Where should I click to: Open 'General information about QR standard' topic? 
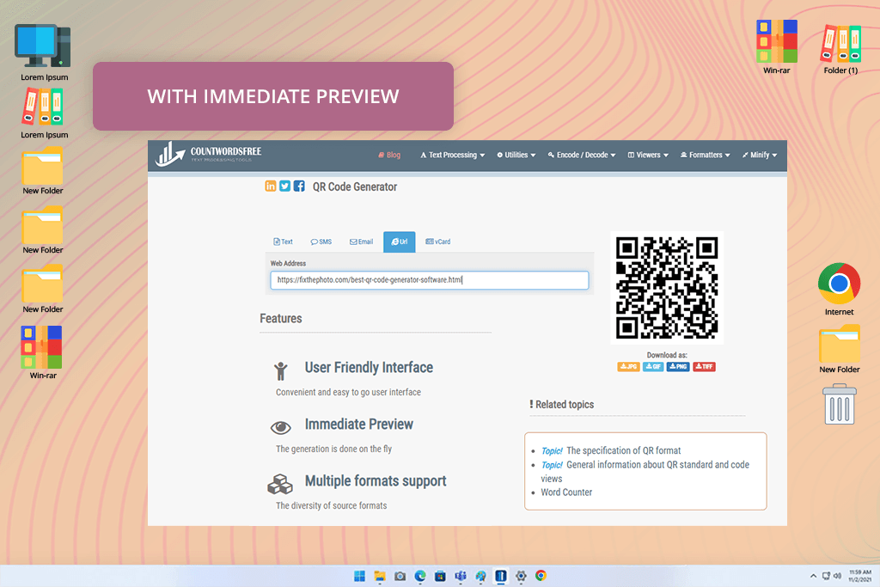click(645, 471)
